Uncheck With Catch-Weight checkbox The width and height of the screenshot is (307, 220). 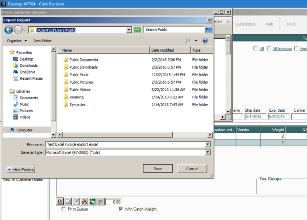pos(121,209)
